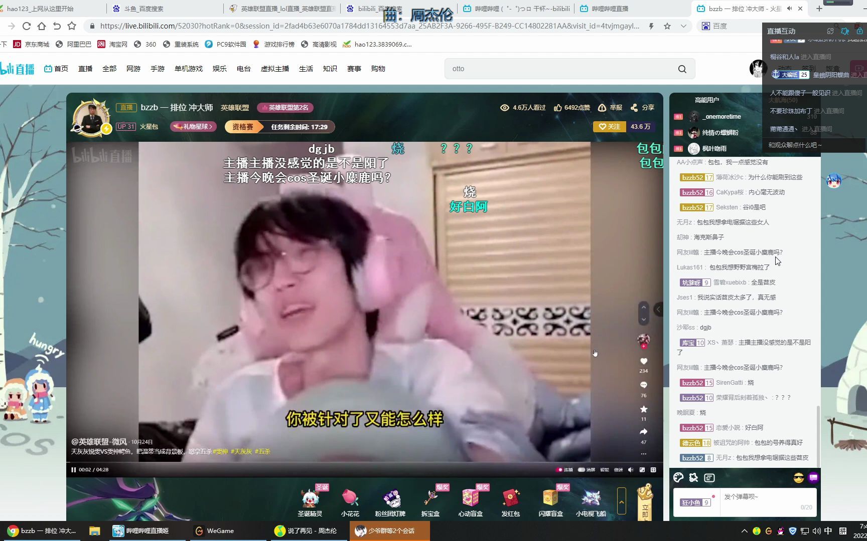Send 粉丝团灯牌 gift
The image size is (867, 541).
point(390,501)
